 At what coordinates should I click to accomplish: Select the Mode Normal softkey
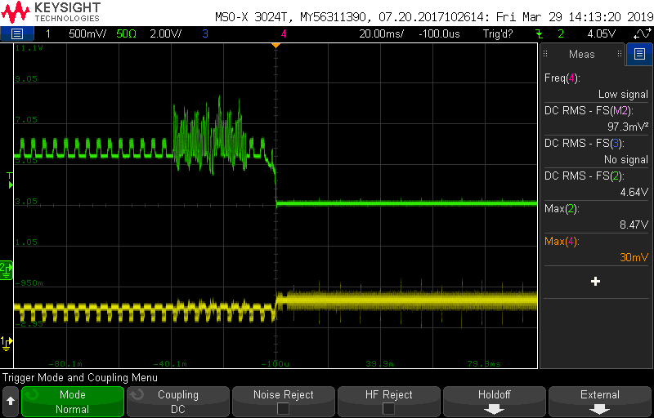pyautogui.click(x=73, y=402)
